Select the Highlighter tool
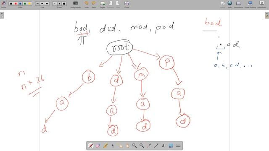This screenshot has width=269, height=151. click(105, 146)
